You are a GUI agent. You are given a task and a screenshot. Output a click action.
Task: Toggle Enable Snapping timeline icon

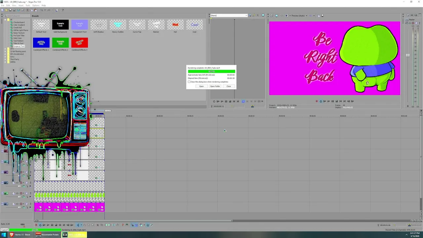132,225
